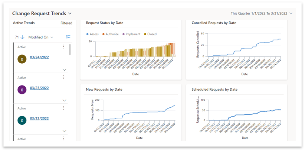Image resolution: width=305 pixels, height=151 pixels.
Task: Select the purple avatar for 03/23/2022
Action: coord(22,90)
